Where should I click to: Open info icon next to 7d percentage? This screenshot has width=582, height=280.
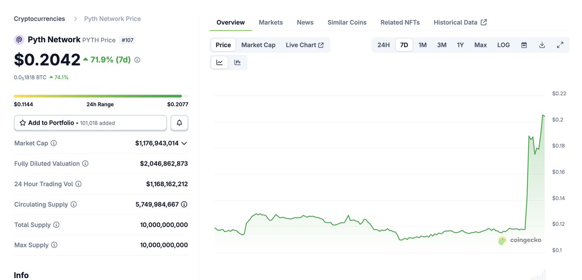(137, 60)
